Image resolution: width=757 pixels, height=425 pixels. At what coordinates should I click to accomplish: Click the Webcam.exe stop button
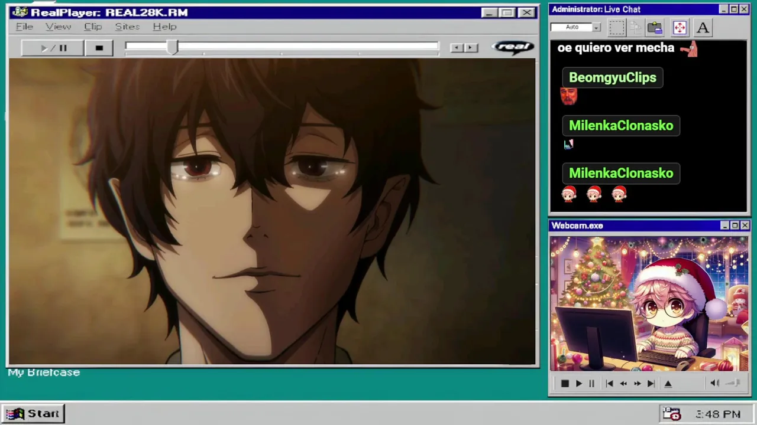[x=565, y=384]
